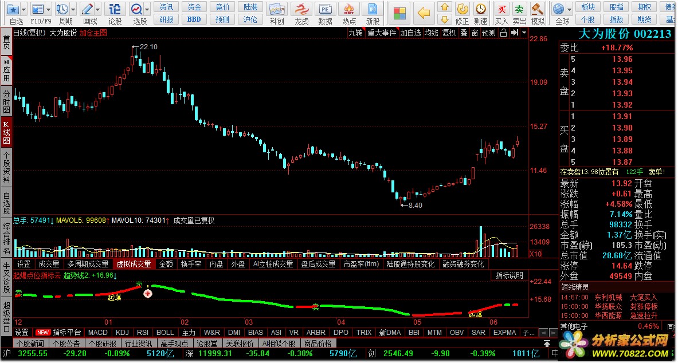Toggle 九转 indicator
Image resolution: width=678 pixels, height=363 pixels.
[x=356, y=33]
